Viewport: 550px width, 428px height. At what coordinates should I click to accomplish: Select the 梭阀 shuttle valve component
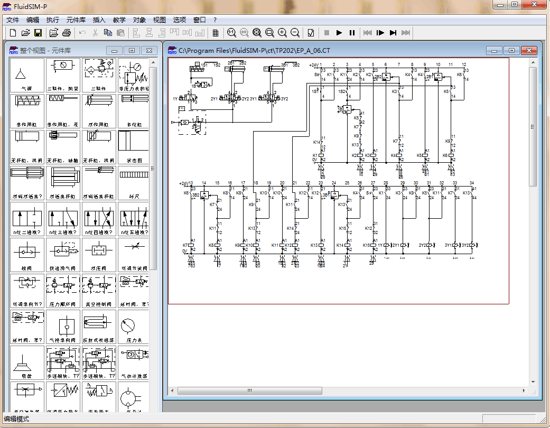pyautogui.click(x=27, y=255)
